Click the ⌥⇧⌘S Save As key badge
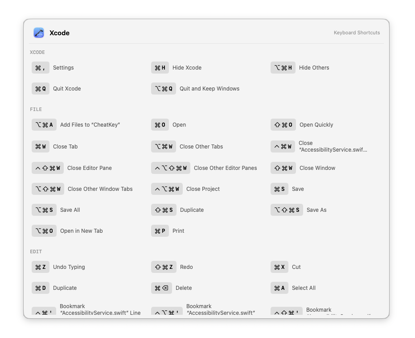 pyautogui.click(x=287, y=210)
